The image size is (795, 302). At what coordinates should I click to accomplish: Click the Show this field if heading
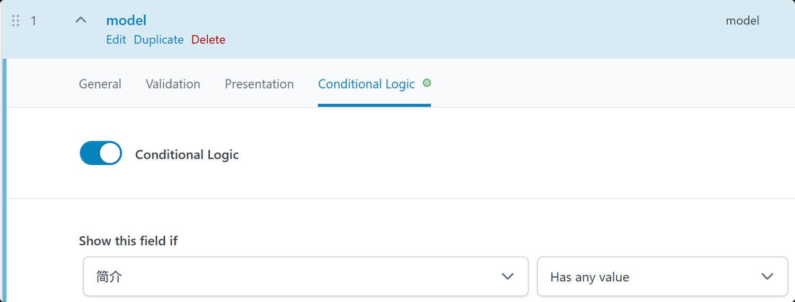[128, 241]
